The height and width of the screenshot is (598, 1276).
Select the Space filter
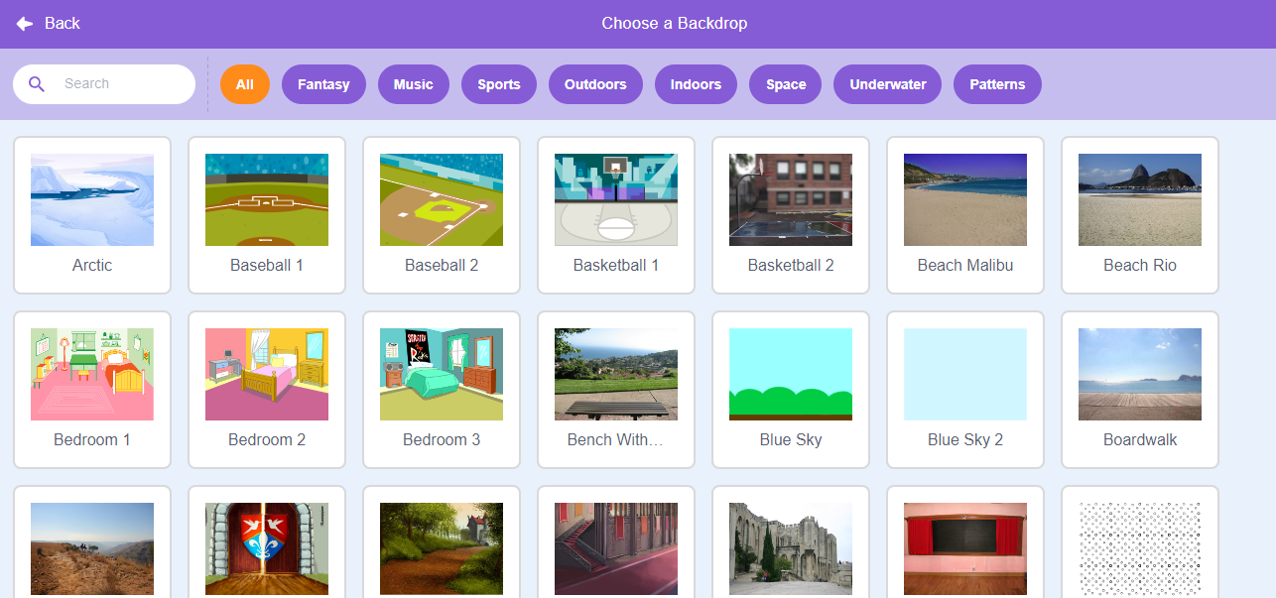(786, 84)
